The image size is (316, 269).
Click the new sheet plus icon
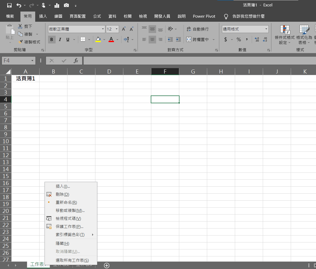(x=107, y=265)
